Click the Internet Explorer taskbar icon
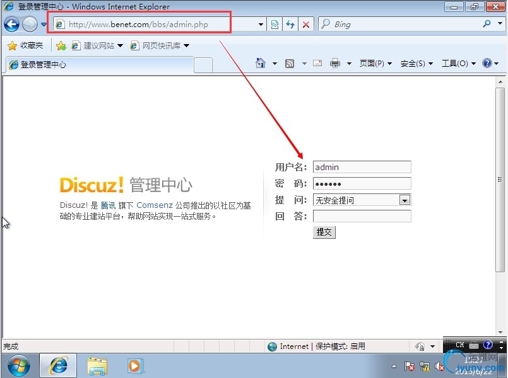 [58, 365]
